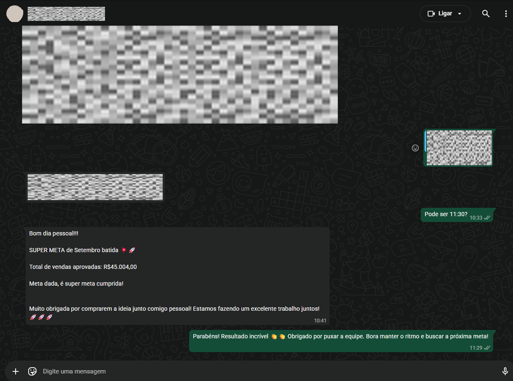The image size is (513, 381).
Task: Click the read ticks on the 10:33 message
Action: (x=487, y=218)
